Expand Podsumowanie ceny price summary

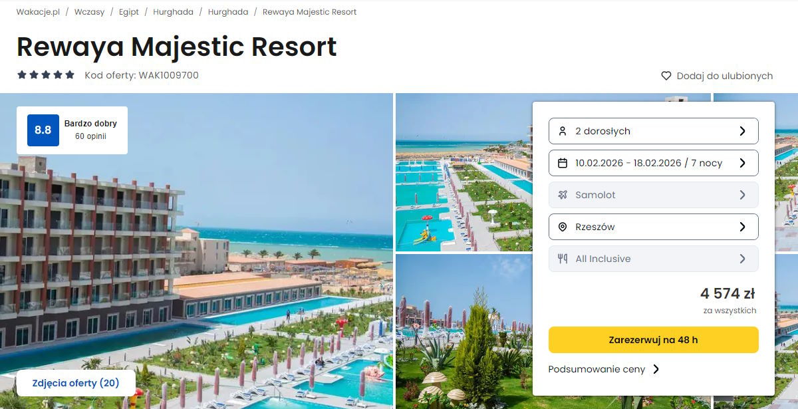(x=604, y=369)
